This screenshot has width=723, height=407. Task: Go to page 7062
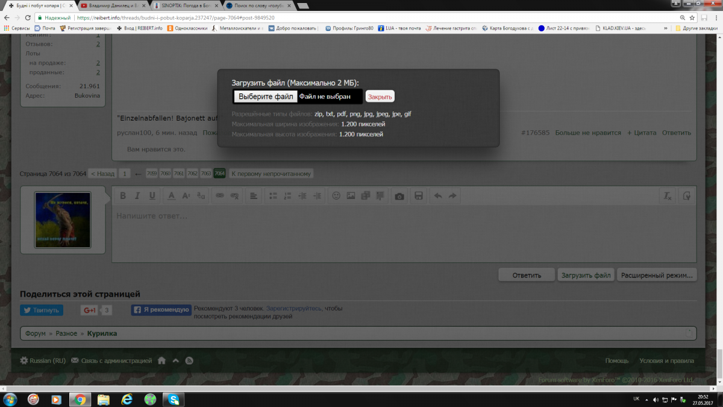192,174
